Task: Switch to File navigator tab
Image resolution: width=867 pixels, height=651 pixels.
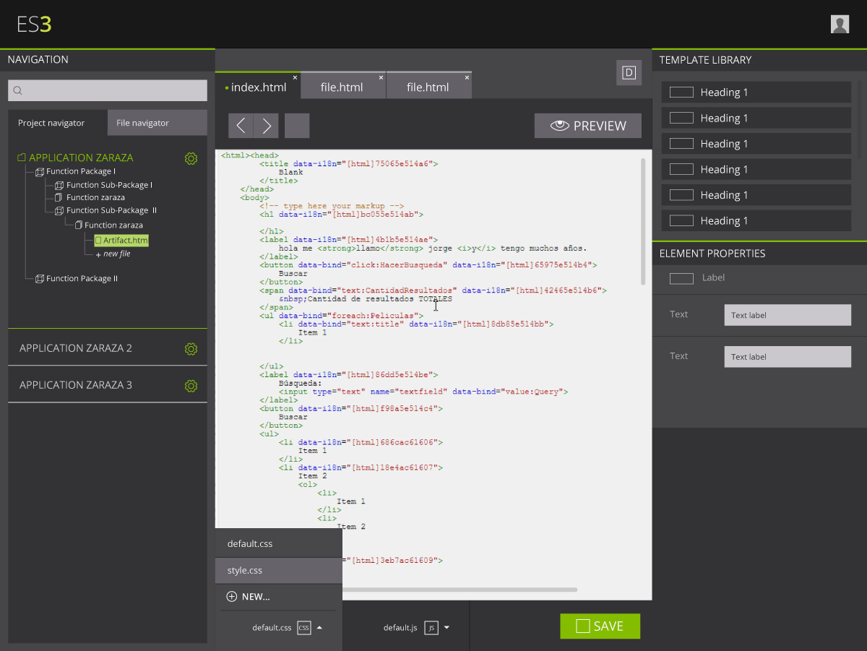Action: (x=158, y=123)
